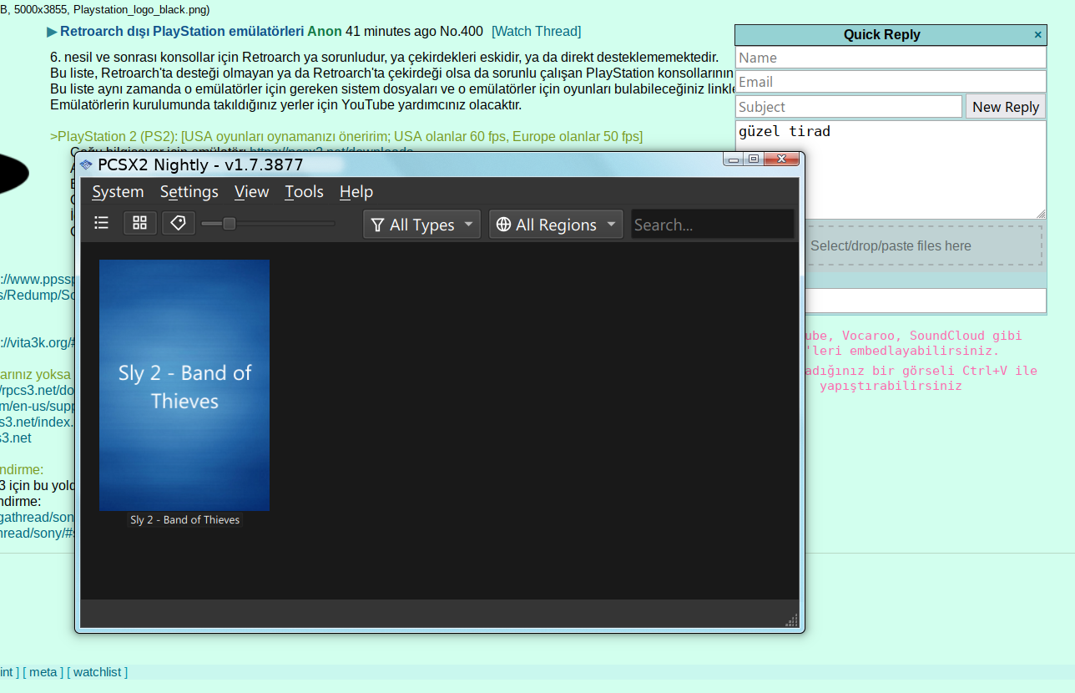The width and height of the screenshot is (1075, 693).
Task: Focus the Name field in Quick Reply
Action: coord(891,58)
